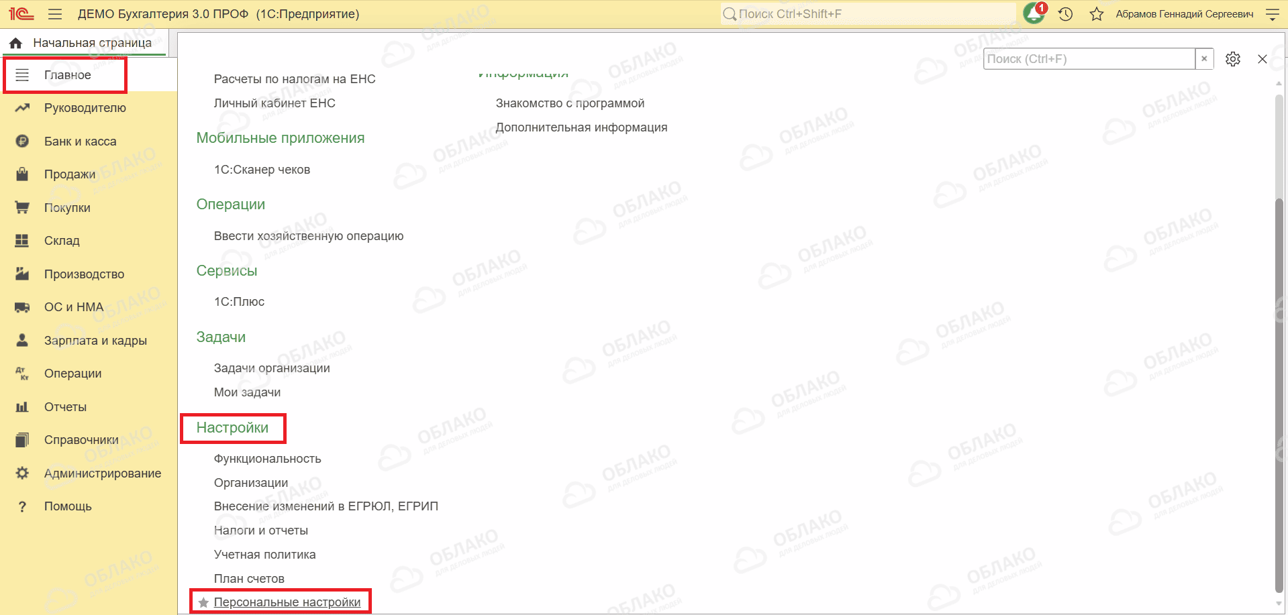The width and height of the screenshot is (1288, 615).
Task: Open Мои задачи link
Action: pyautogui.click(x=247, y=392)
